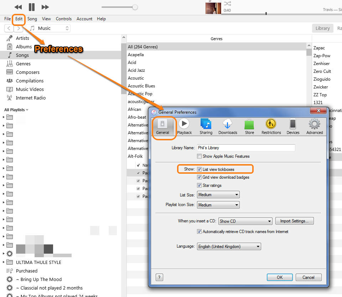Screen dimensions: 342x297
Task: Click the Import Settings button
Action: click(294, 221)
